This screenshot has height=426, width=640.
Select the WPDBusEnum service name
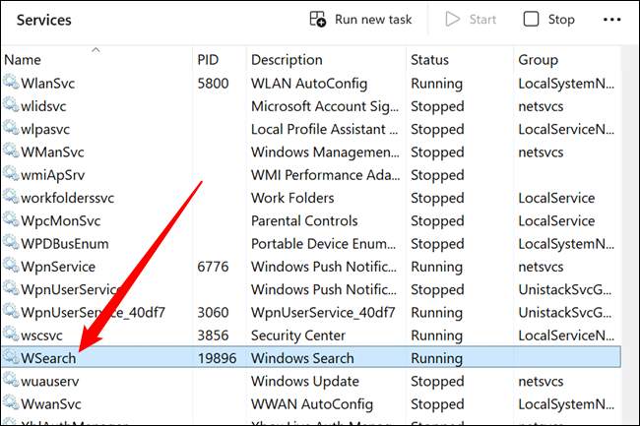(x=65, y=244)
